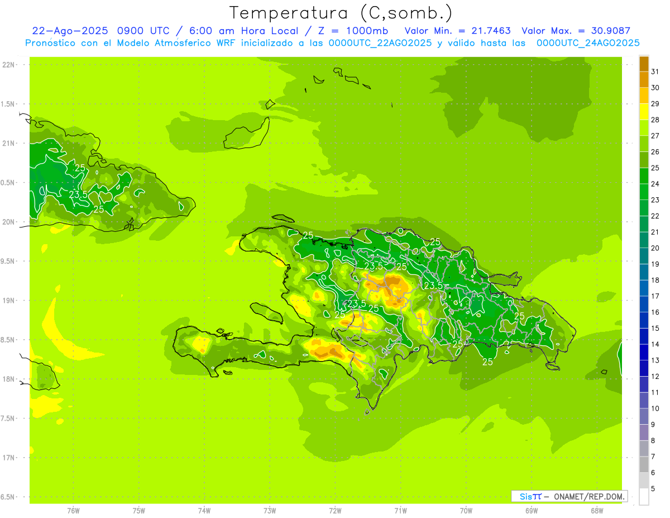670x518 pixels.
Task: Click the "1.5N" latitude axis label
Action: [8, 104]
